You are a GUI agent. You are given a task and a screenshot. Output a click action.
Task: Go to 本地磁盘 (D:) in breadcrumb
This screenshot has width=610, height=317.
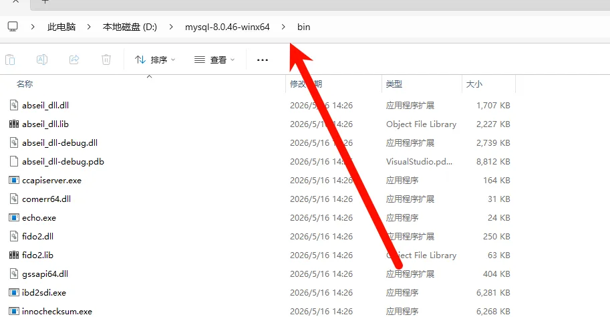click(x=130, y=27)
